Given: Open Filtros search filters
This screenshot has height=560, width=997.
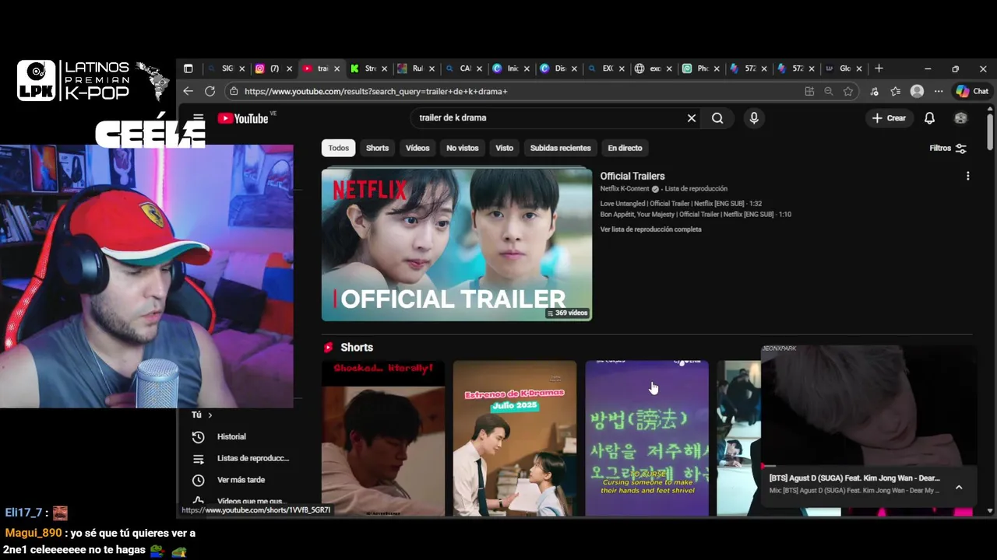Looking at the screenshot, I should (x=948, y=148).
